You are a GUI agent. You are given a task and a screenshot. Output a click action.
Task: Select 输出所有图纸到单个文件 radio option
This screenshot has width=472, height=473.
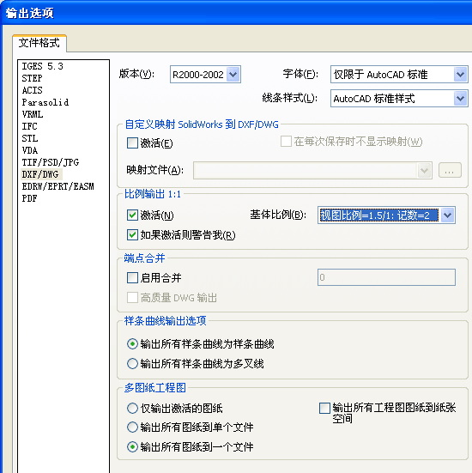pos(132,428)
